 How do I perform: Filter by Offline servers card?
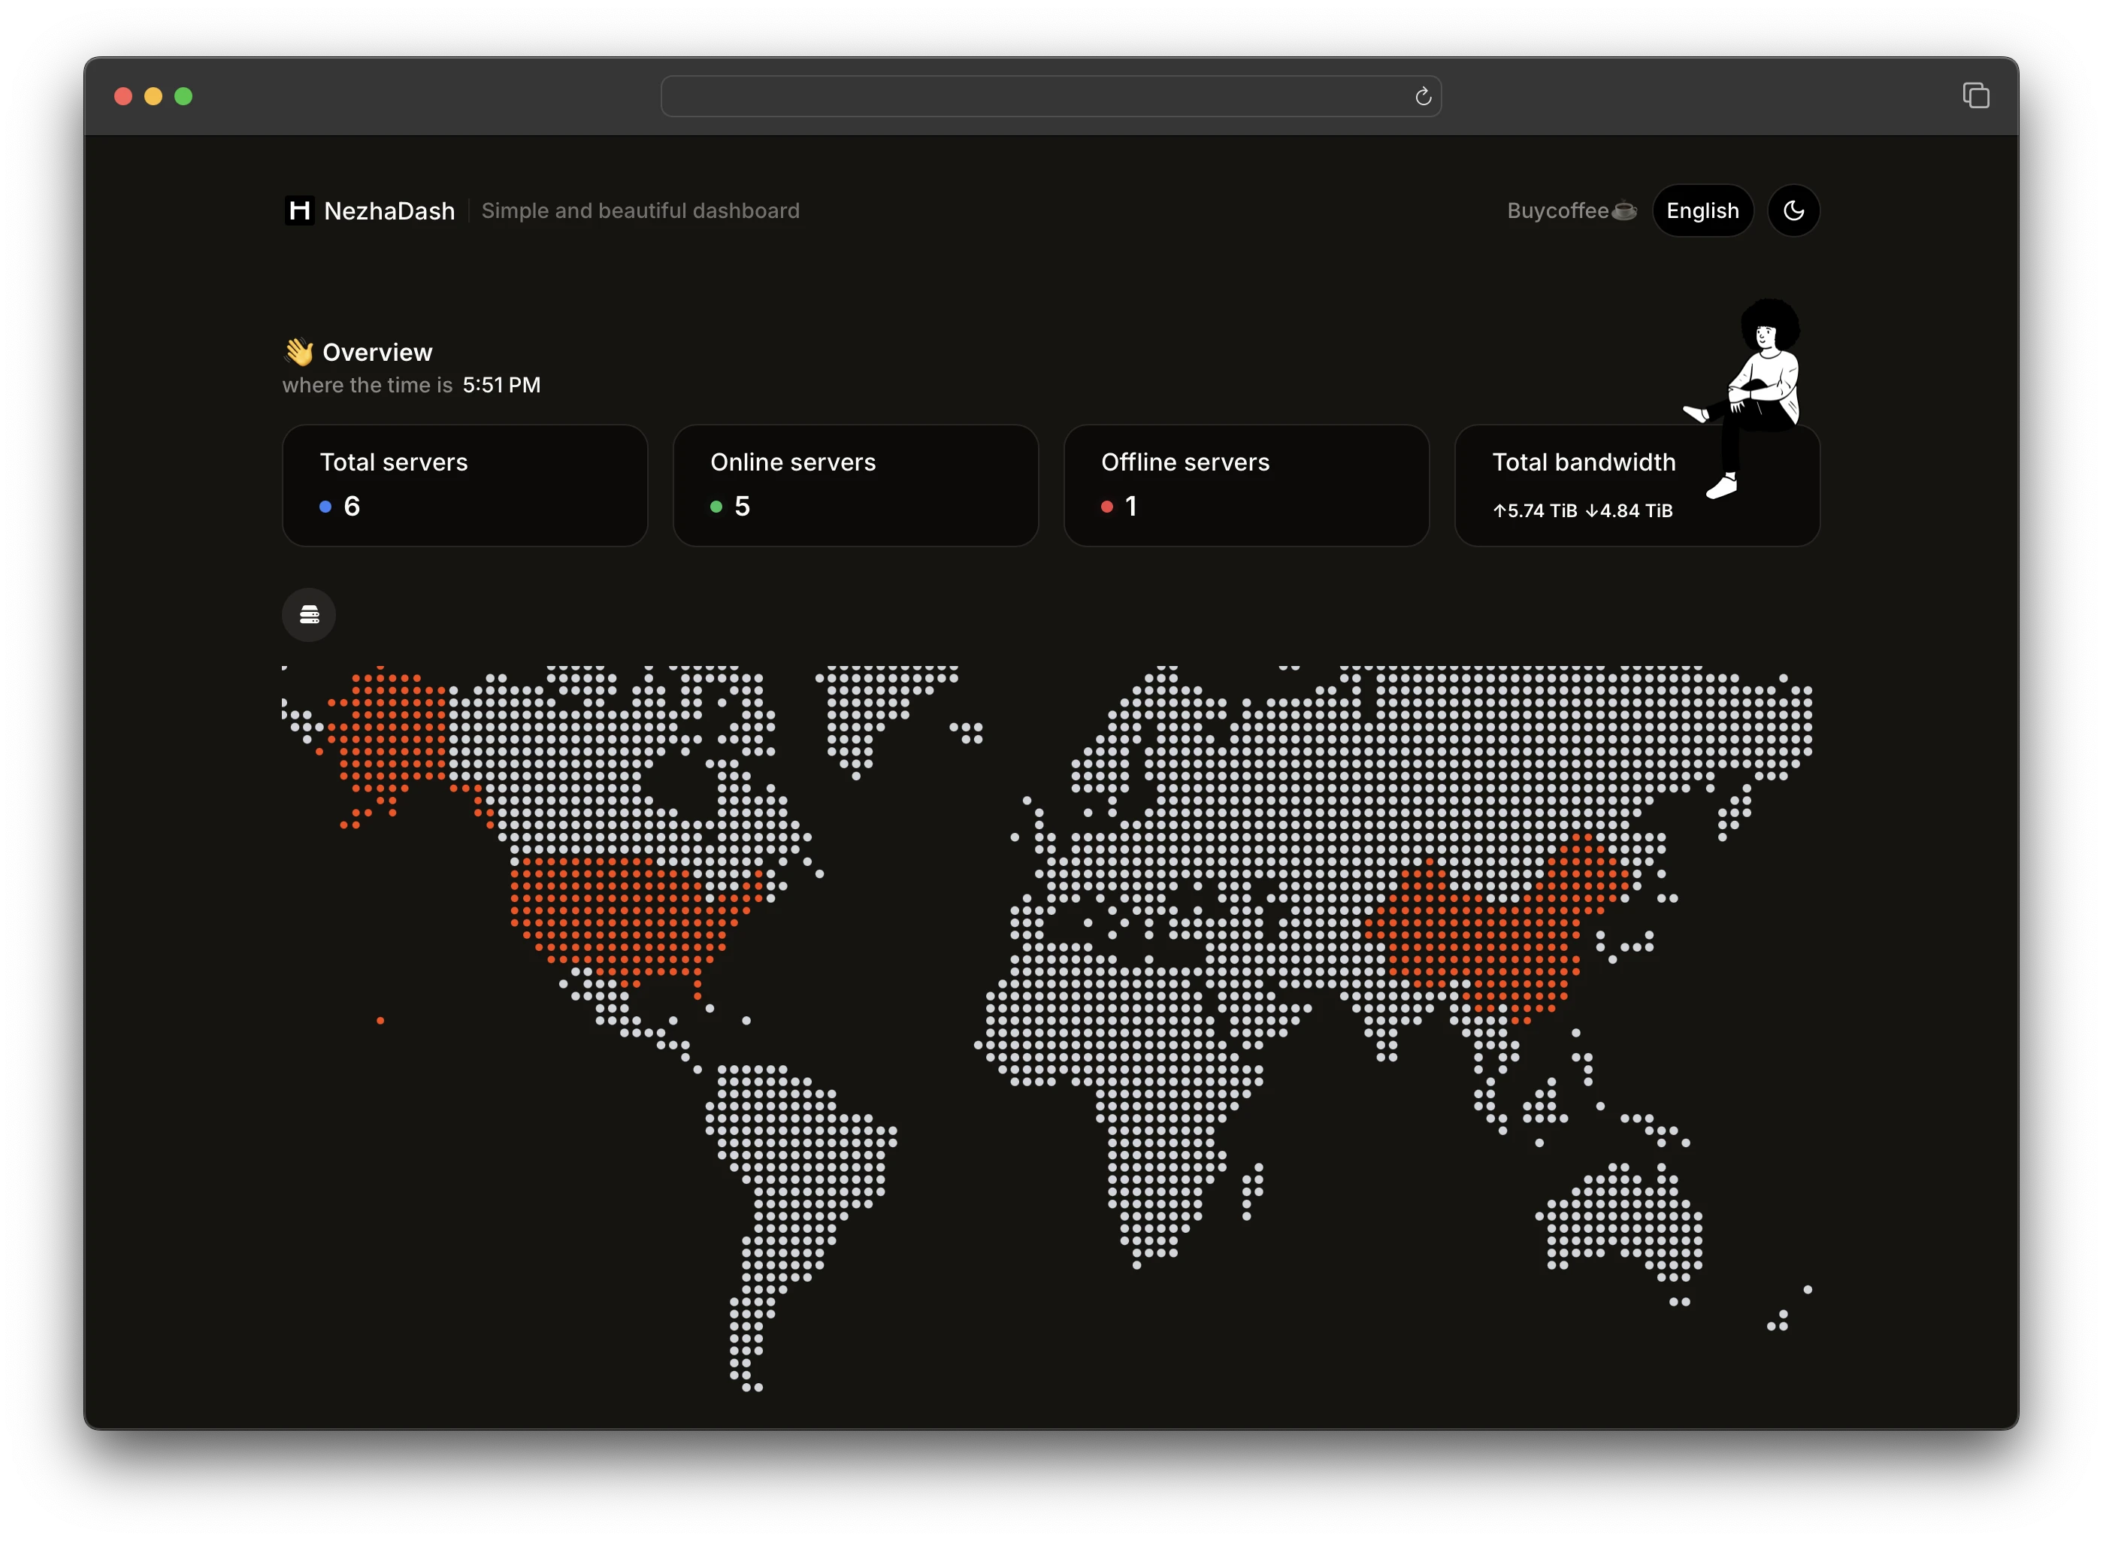click(1246, 485)
